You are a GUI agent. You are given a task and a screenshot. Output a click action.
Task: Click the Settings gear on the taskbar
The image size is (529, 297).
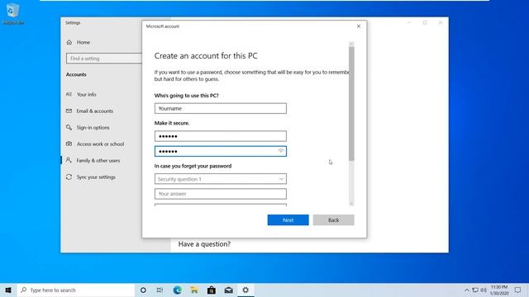click(245, 290)
